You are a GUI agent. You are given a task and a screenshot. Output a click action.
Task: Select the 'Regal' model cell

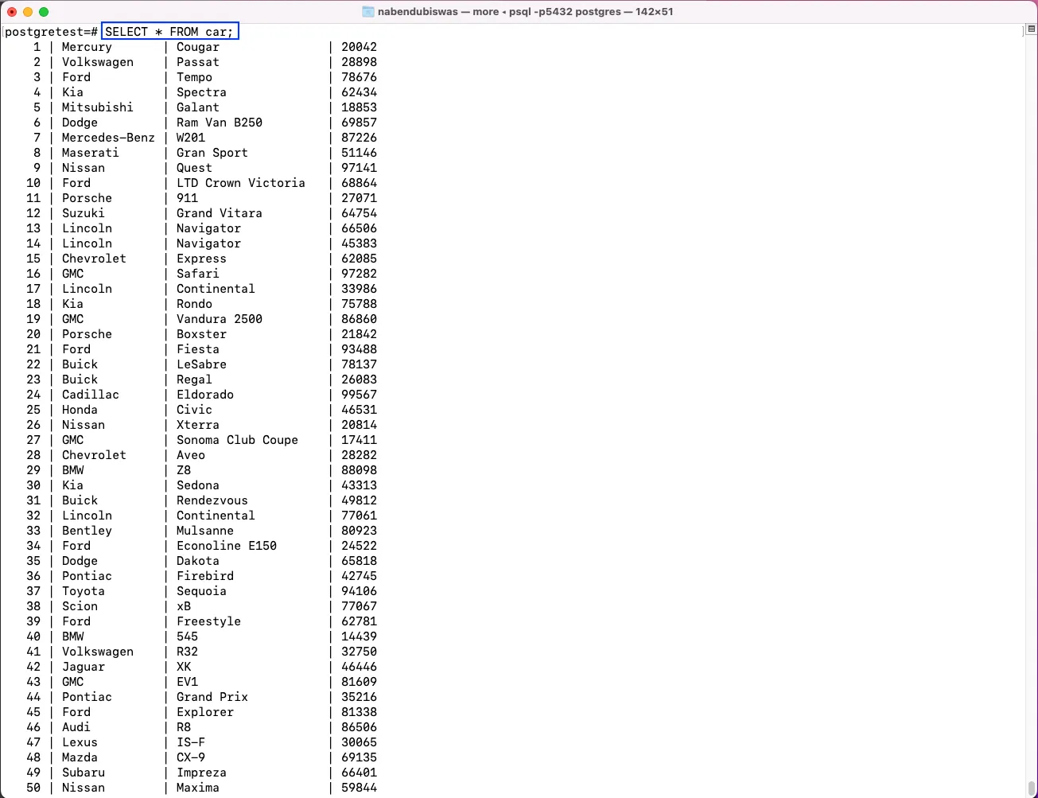pyautogui.click(x=194, y=380)
